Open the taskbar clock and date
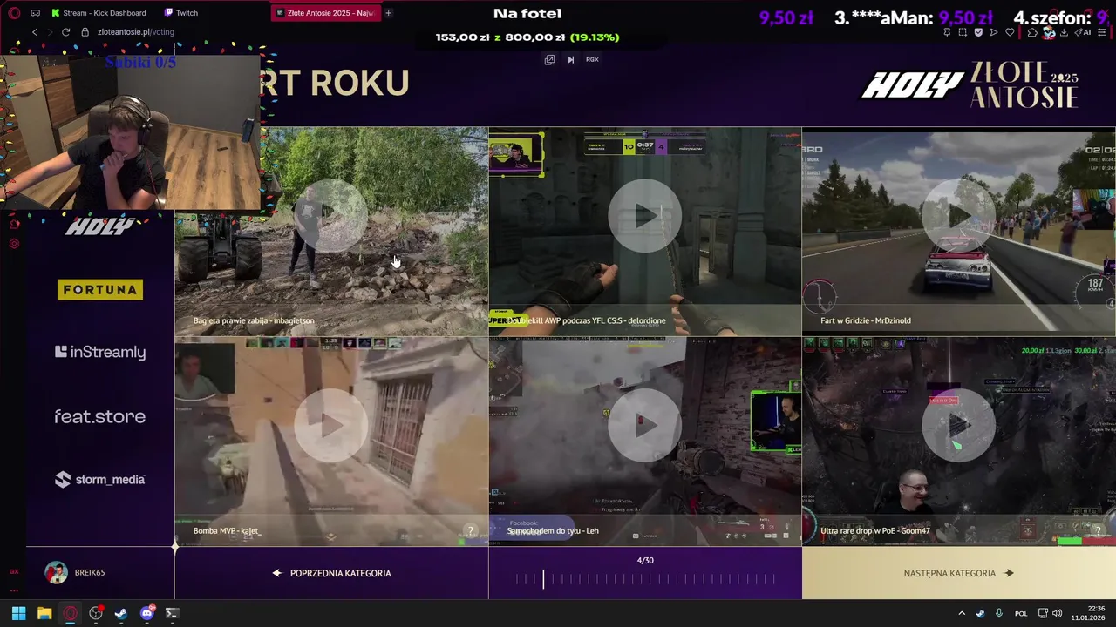 point(1088,613)
